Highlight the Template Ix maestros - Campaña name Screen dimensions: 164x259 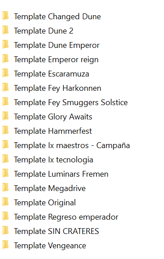click(72, 145)
